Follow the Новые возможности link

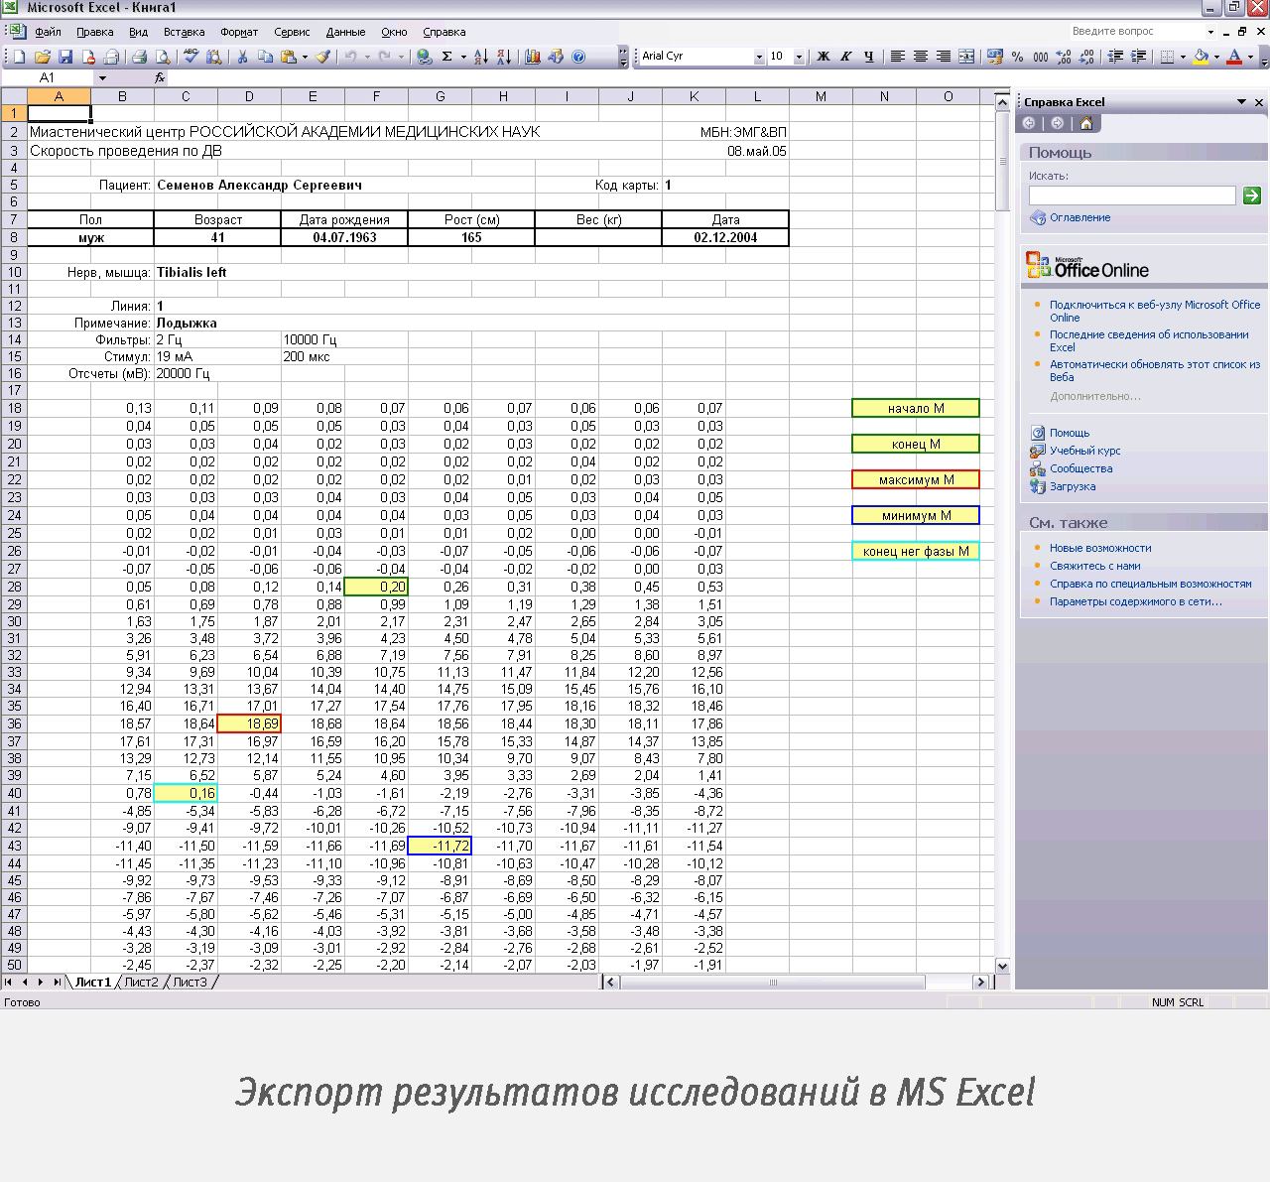[1100, 548]
